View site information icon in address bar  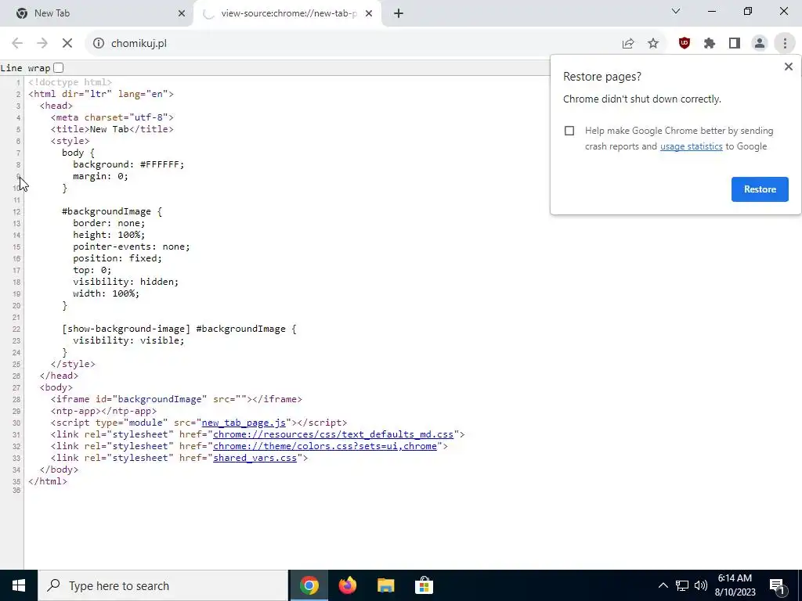98,44
